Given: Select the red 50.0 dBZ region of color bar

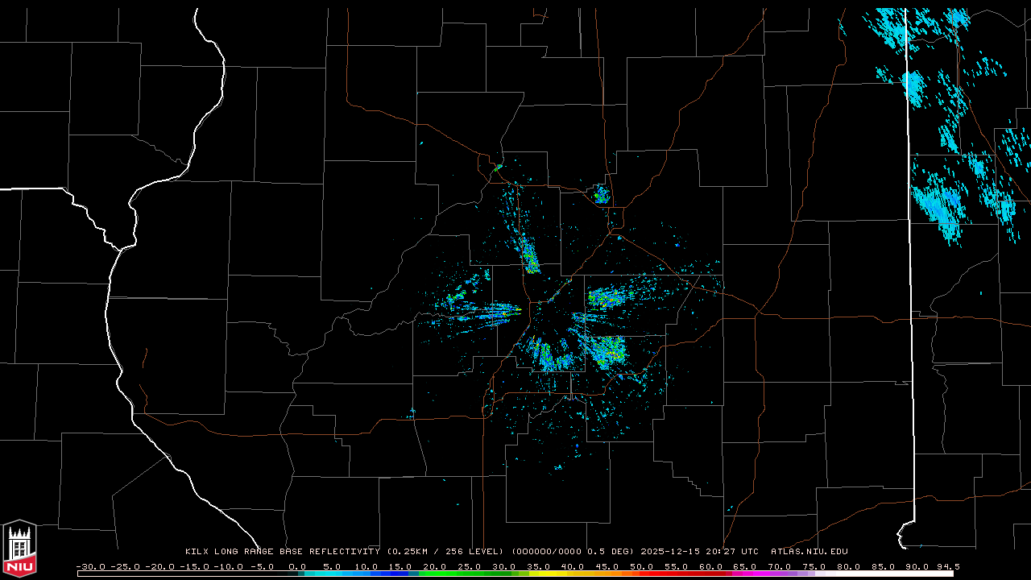Looking at the screenshot, I should [641, 574].
